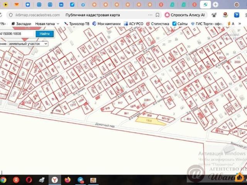247x185 pixels.
Task: Launch Firefox from the taskbar
Action: click(x=68, y=180)
